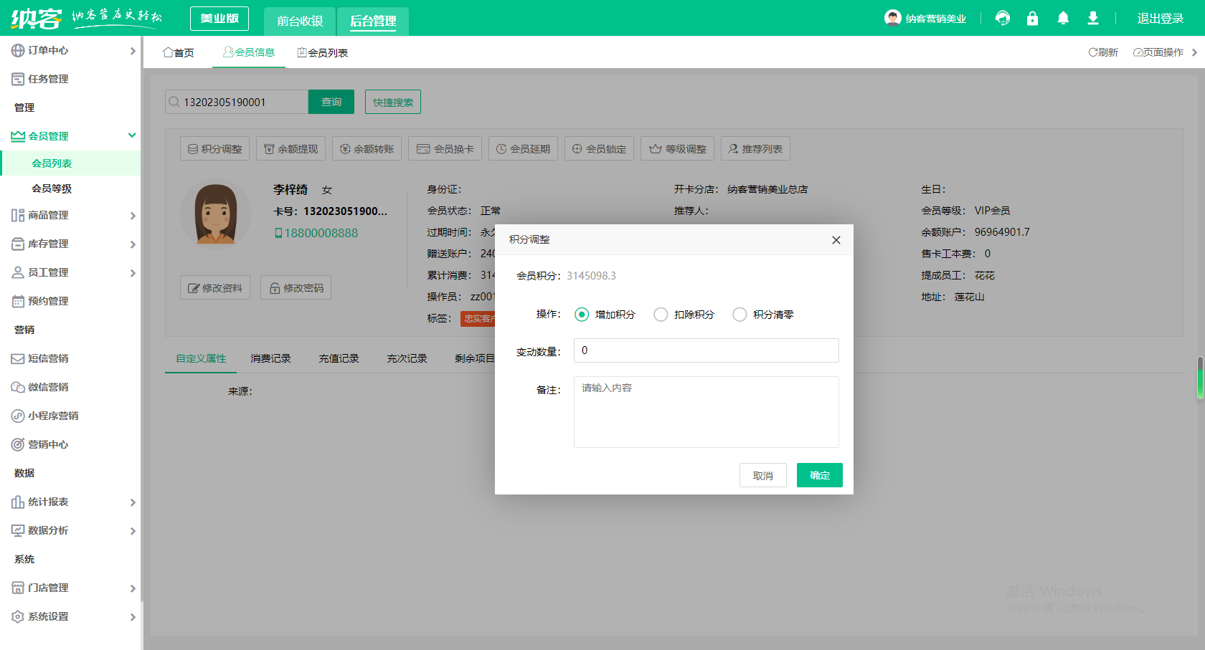Screen dimensions: 1205x650
Task: Select the 任务管理 sidebar icon
Action: tap(16, 79)
